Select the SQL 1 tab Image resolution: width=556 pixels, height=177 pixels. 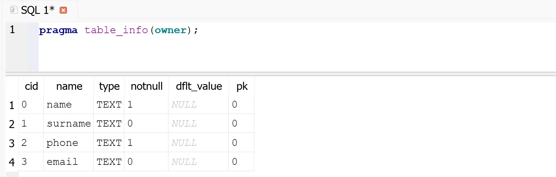(x=37, y=10)
